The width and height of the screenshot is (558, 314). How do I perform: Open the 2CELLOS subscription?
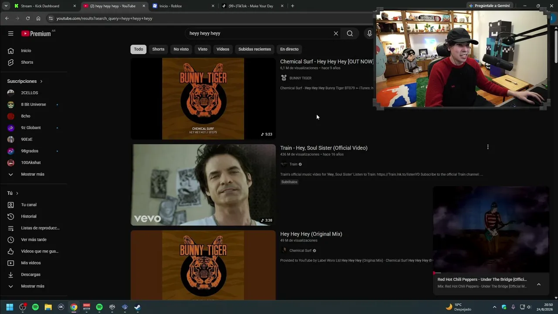tap(34, 93)
